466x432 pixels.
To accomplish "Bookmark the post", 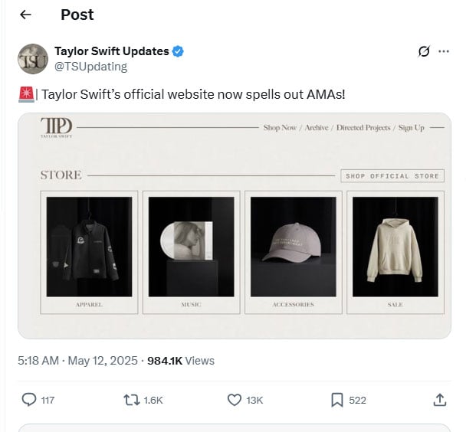I will 336,400.
